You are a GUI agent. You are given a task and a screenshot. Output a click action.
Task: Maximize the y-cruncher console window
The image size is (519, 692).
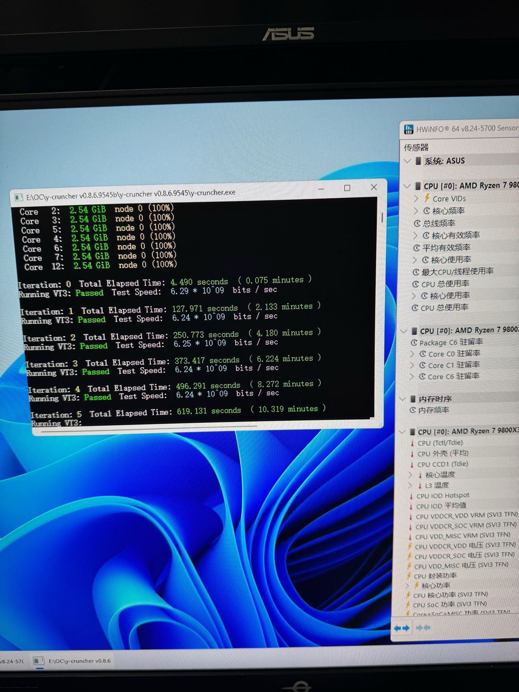(x=347, y=188)
